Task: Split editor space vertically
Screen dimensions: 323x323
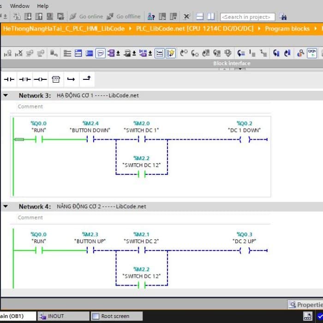Action: point(211,17)
